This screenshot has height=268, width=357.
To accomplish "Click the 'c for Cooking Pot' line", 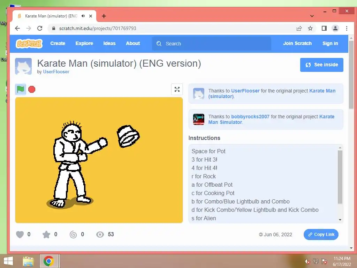I will pyautogui.click(x=213, y=193).
